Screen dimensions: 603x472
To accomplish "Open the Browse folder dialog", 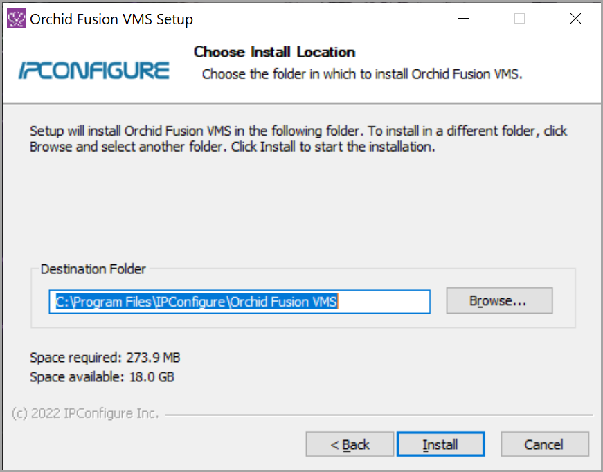I will click(499, 301).
